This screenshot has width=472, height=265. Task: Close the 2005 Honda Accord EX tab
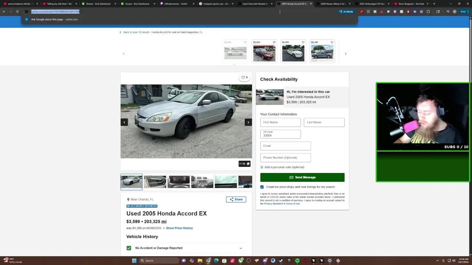tap(311, 4)
